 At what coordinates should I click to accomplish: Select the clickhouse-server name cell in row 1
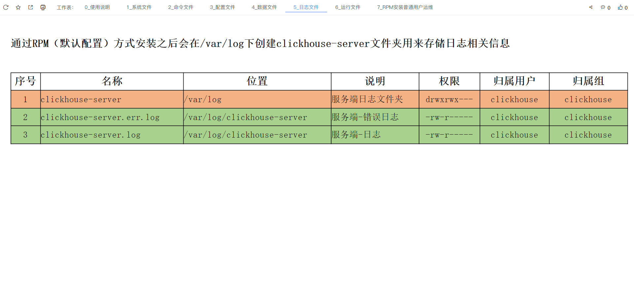[x=112, y=99]
